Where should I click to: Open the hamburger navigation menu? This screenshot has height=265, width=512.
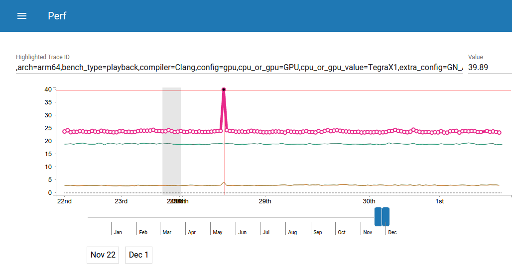22,16
